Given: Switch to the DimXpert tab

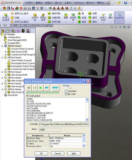Looking at the screenshot, I should click(36, 25).
